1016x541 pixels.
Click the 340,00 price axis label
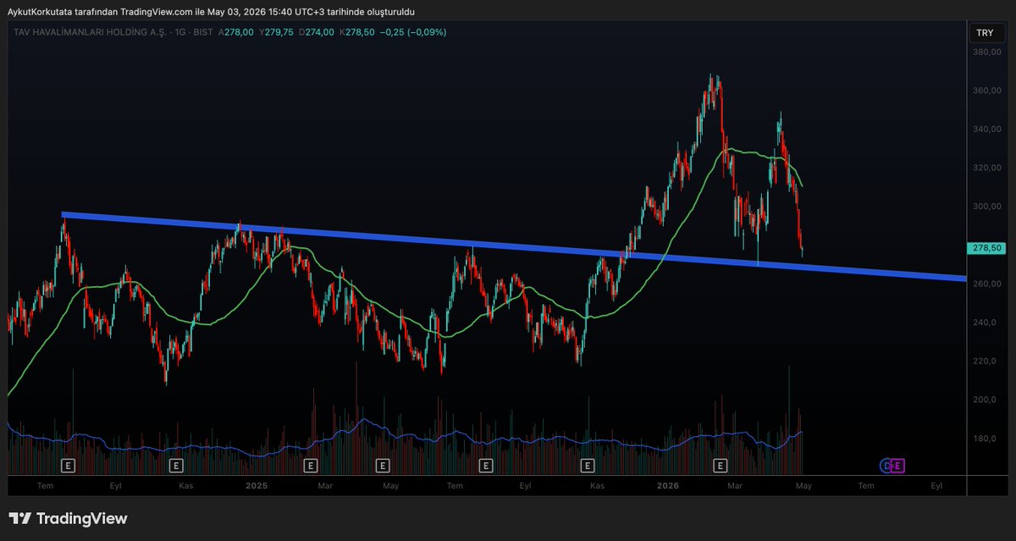click(x=986, y=129)
